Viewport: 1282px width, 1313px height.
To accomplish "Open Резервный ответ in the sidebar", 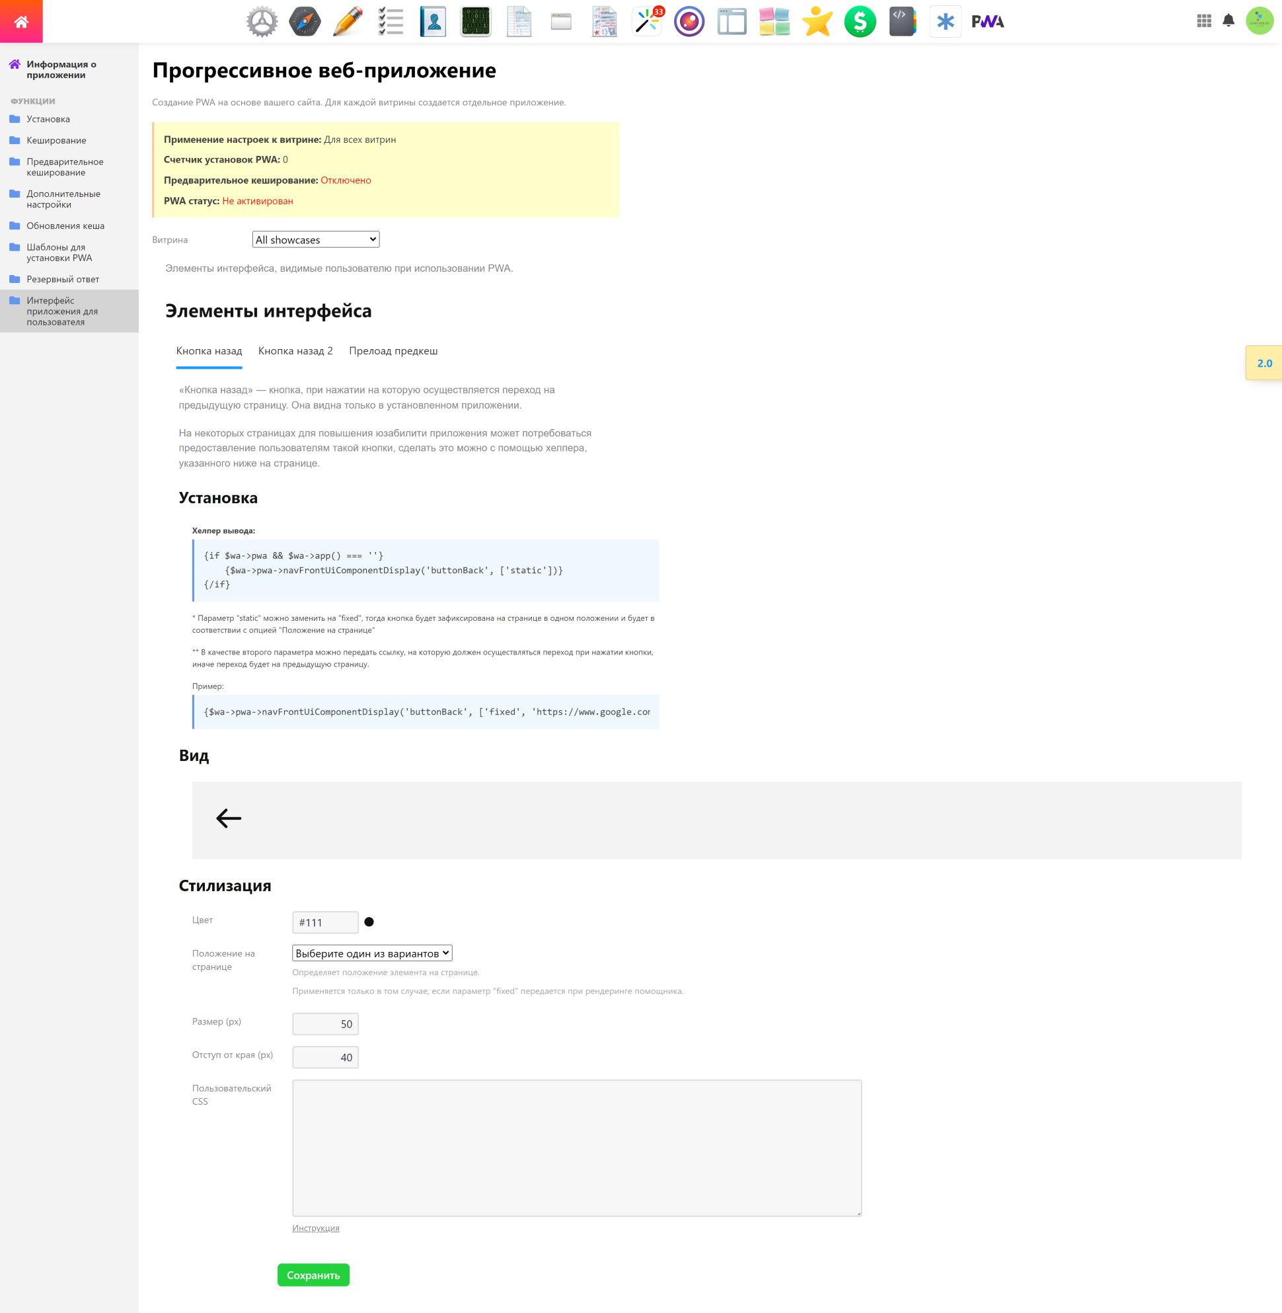I will tap(69, 279).
